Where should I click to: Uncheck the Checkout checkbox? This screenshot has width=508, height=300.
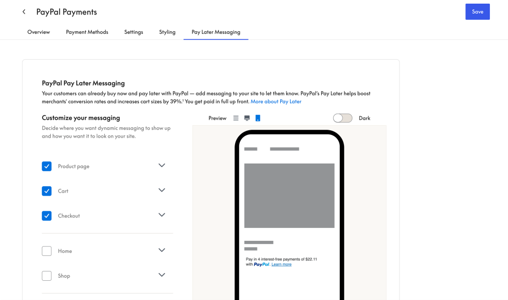[47, 216]
